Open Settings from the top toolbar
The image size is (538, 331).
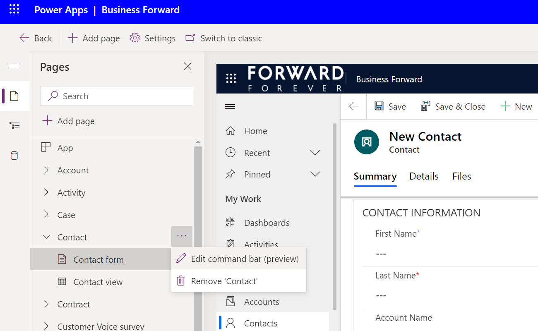point(153,38)
